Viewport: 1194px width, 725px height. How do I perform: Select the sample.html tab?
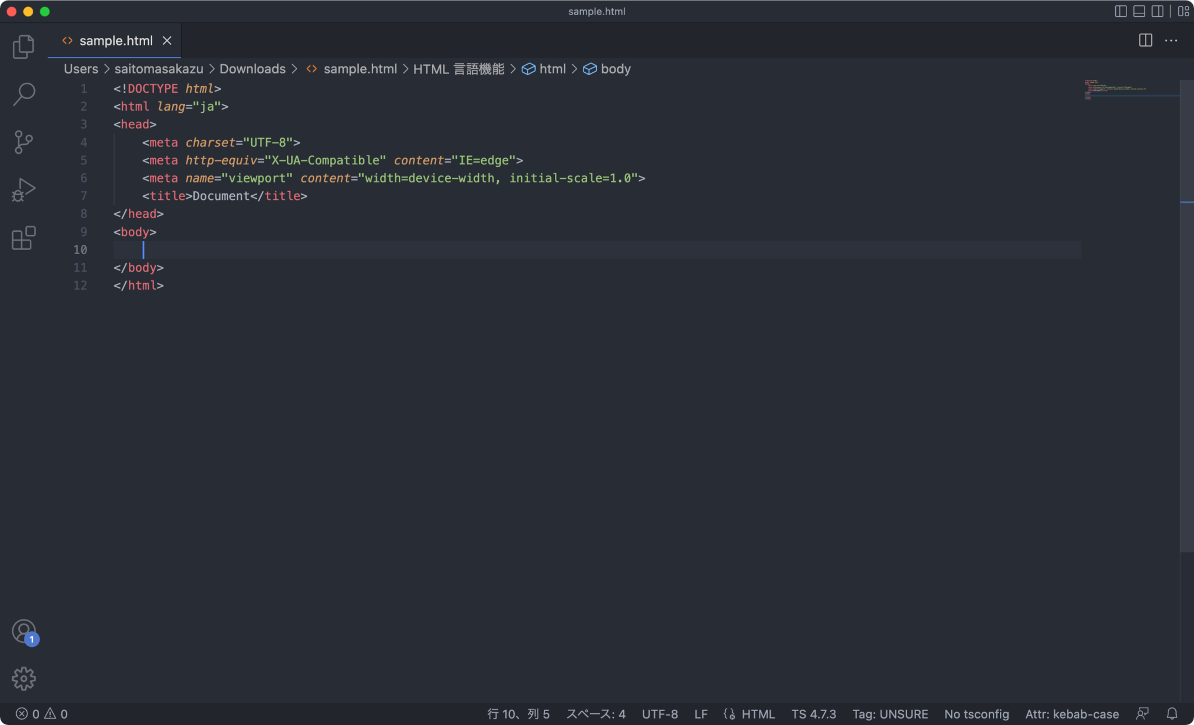coord(115,40)
